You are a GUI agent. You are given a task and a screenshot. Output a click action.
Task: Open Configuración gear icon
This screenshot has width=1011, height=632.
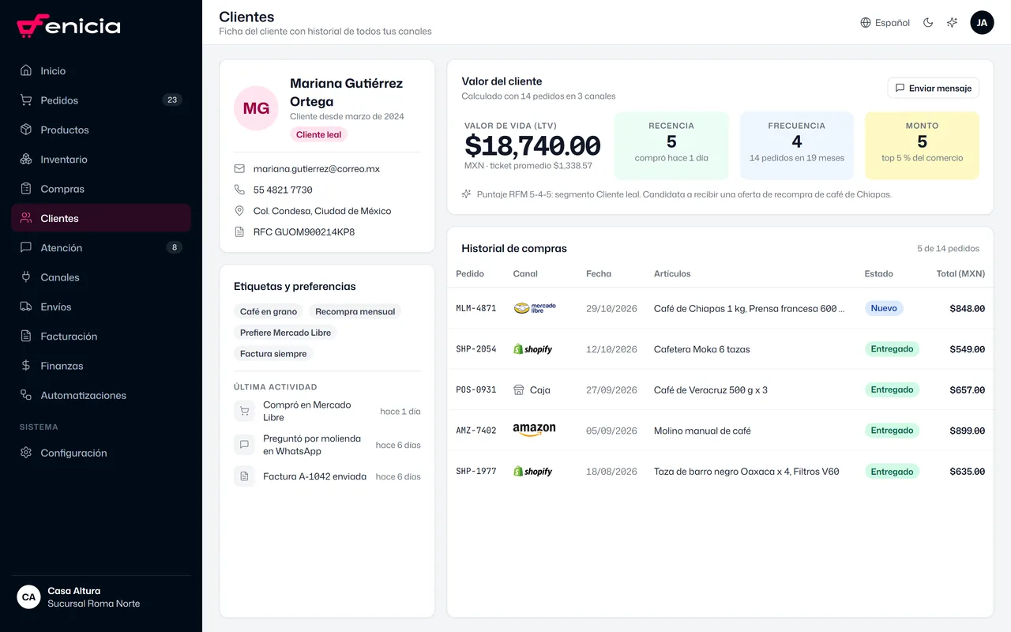(x=26, y=453)
